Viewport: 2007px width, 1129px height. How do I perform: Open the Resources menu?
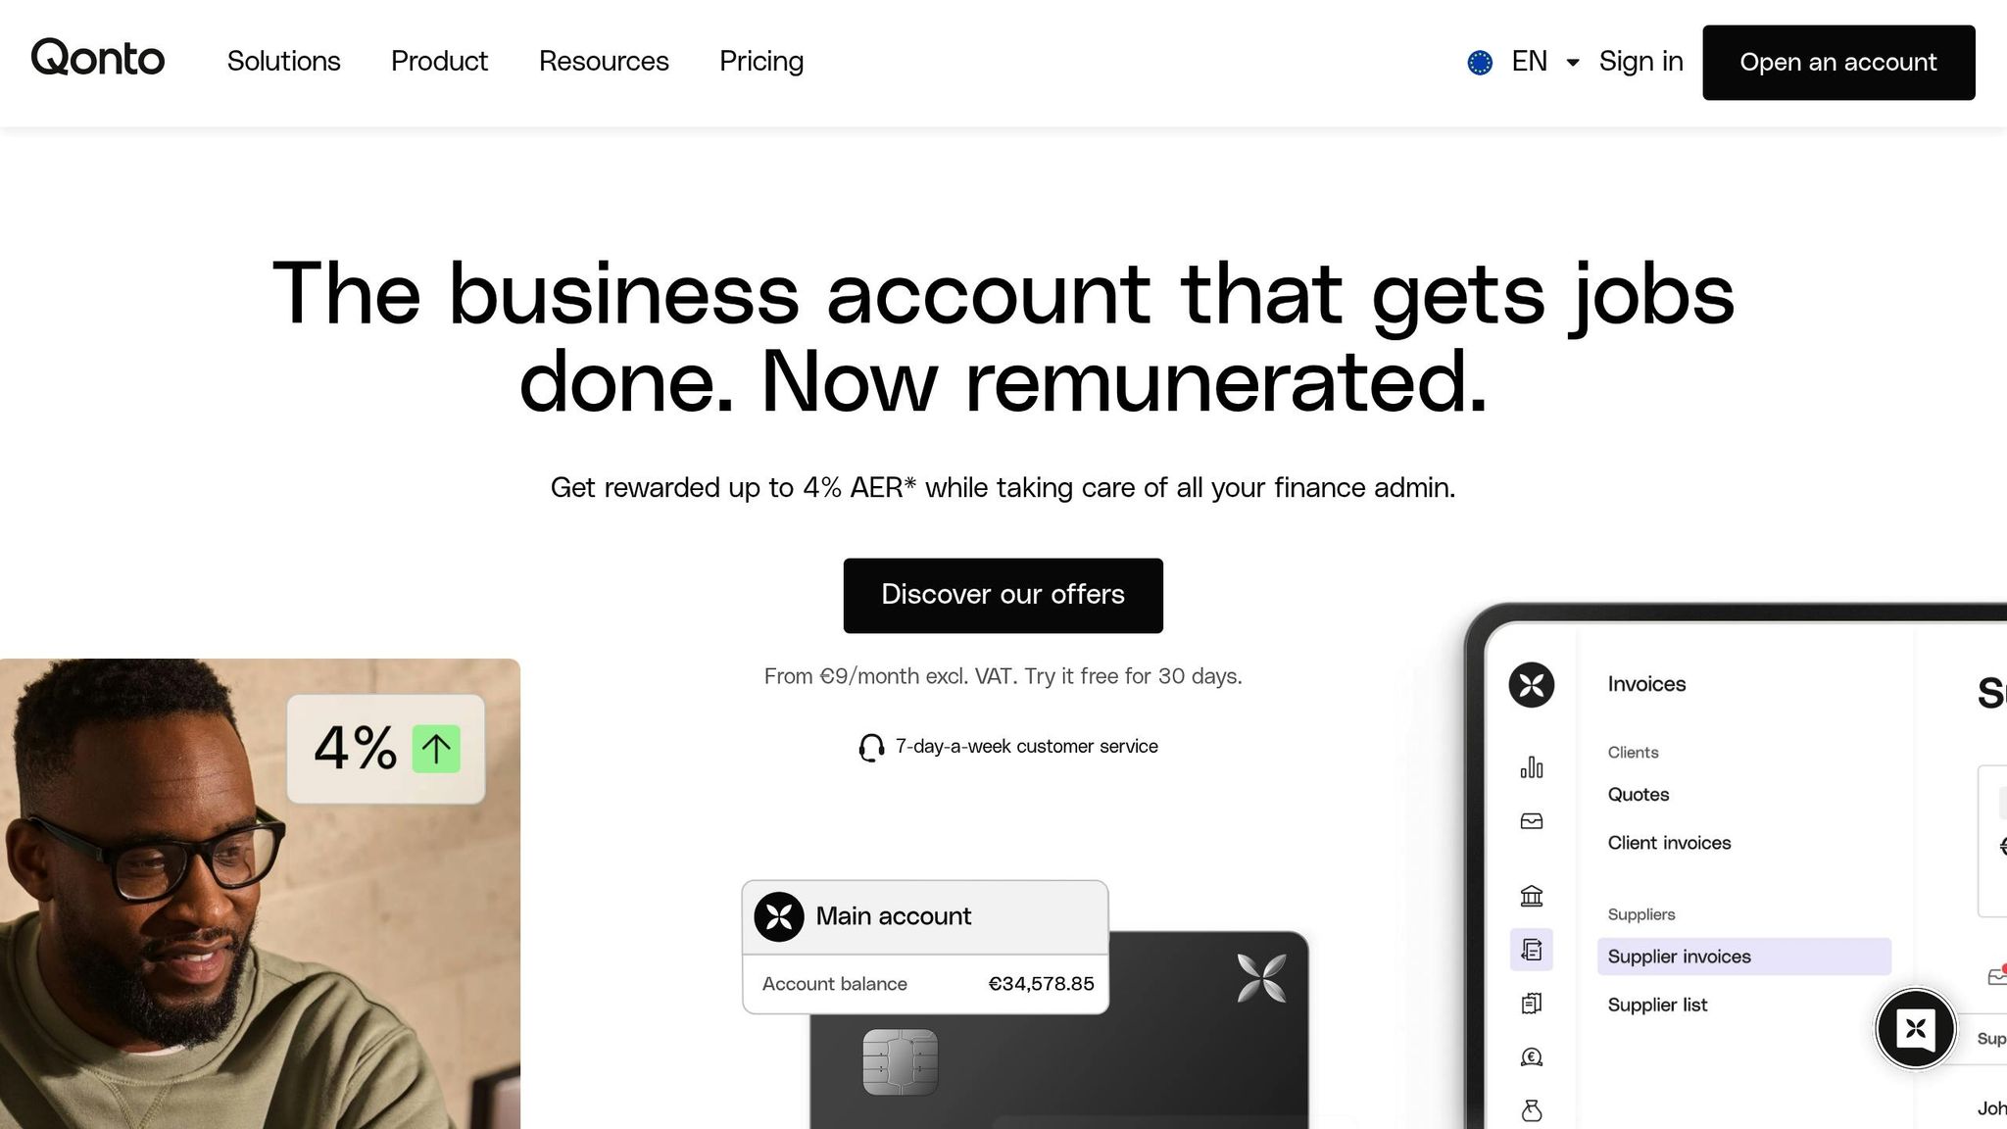click(604, 61)
